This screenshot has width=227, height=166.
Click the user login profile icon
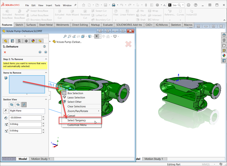click(x=189, y=5)
